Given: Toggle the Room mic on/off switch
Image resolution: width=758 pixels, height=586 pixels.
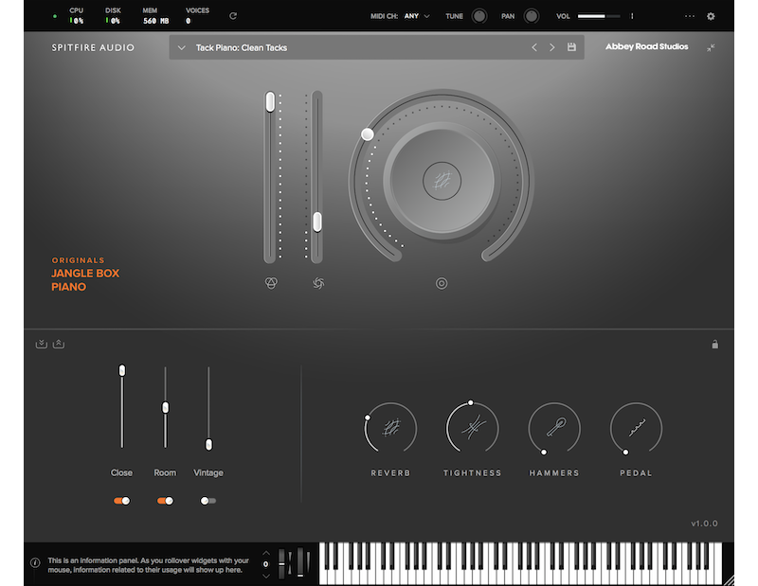Looking at the screenshot, I should [165, 501].
